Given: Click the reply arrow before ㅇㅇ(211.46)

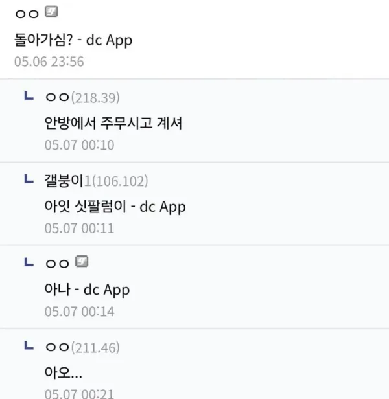Looking at the screenshot, I should pyautogui.click(x=28, y=347).
